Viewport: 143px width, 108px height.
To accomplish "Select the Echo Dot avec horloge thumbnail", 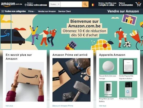I will (x=108, y=66).
